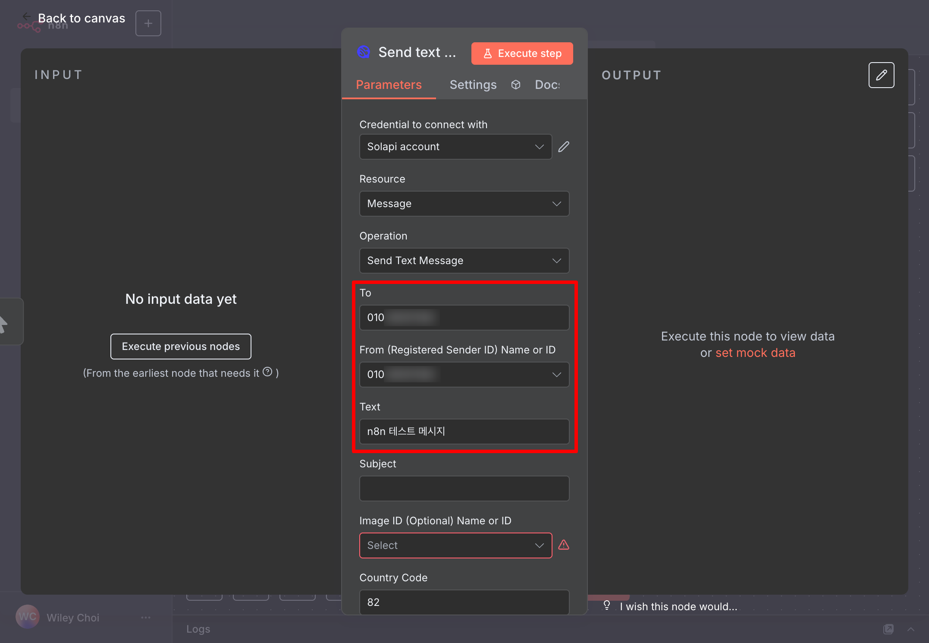Image resolution: width=929 pixels, height=643 pixels.
Task: Click the lightbulb icon near feedback
Action: point(607,605)
